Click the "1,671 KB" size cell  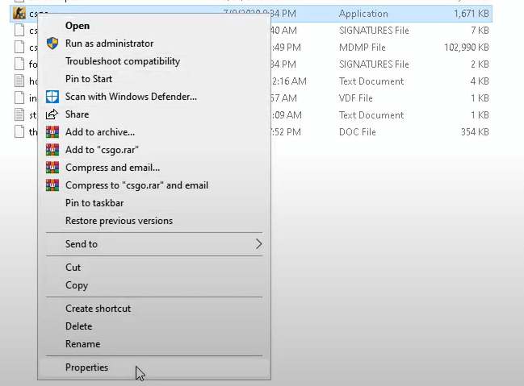point(472,14)
